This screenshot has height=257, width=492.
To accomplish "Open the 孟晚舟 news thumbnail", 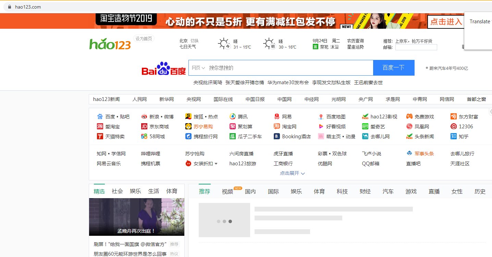I will 136,217.
